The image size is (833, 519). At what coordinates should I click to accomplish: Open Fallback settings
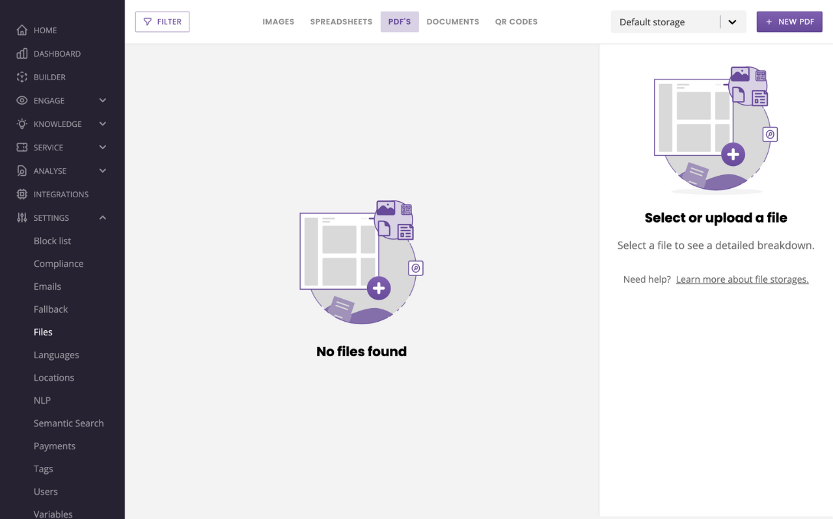[x=51, y=309]
